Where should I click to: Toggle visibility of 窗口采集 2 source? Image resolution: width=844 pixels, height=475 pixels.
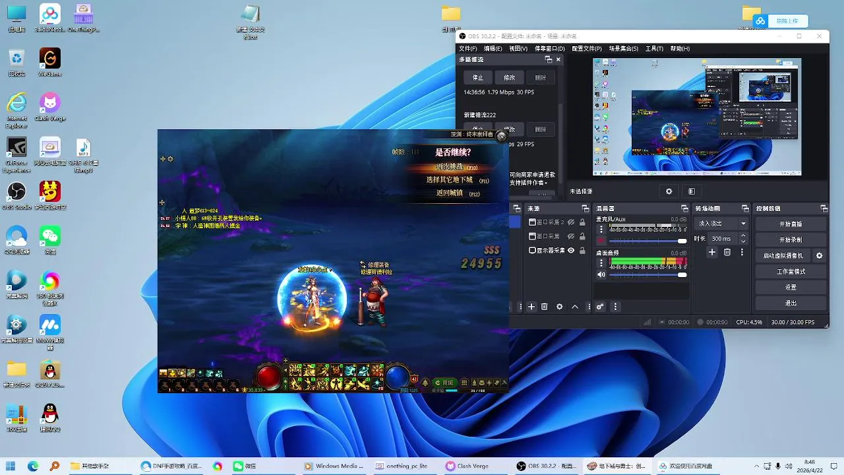[571, 222]
